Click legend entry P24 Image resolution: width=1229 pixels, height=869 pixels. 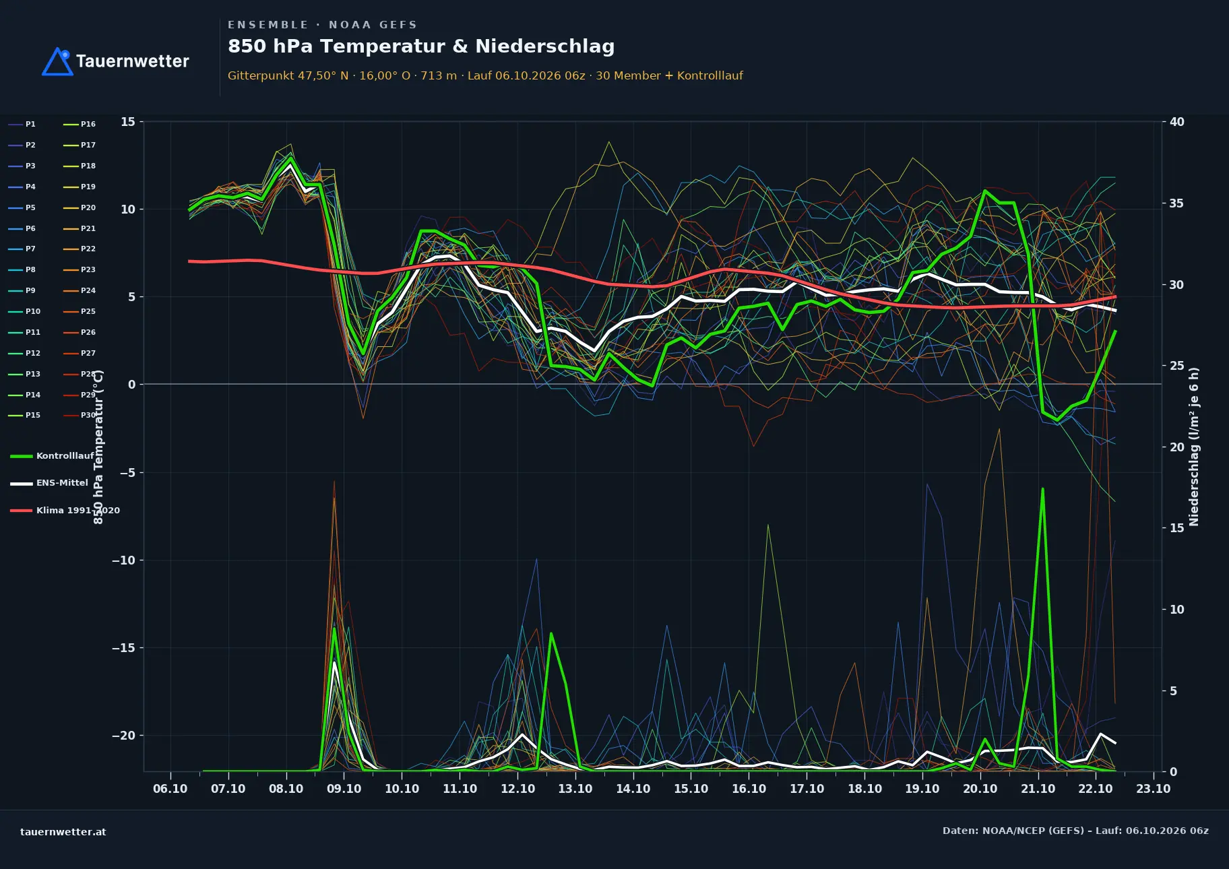click(x=80, y=290)
